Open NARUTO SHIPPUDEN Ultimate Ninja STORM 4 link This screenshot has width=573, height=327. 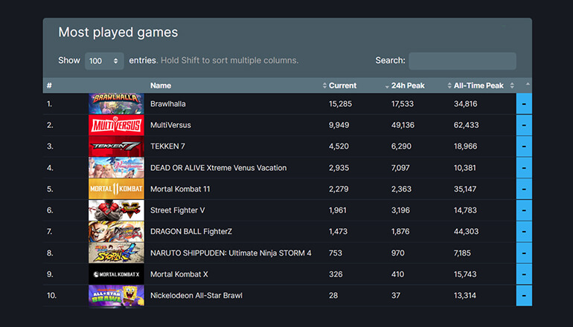tap(231, 253)
